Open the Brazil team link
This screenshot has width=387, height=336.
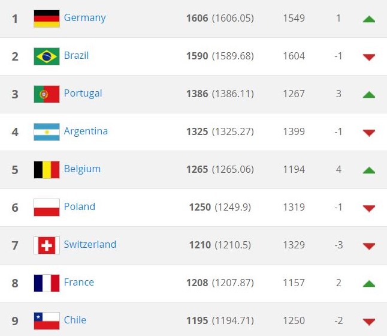[76, 55]
